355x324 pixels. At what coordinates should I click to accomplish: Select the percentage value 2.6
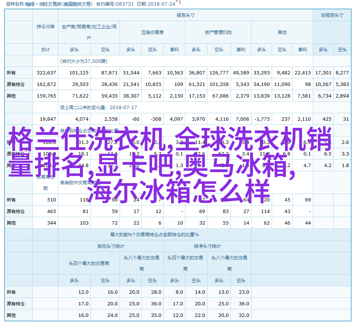pyautogui.click(x=345, y=142)
